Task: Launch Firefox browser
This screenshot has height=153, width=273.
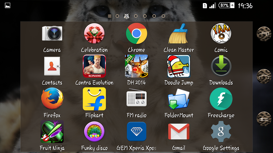Action: [52, 99]
